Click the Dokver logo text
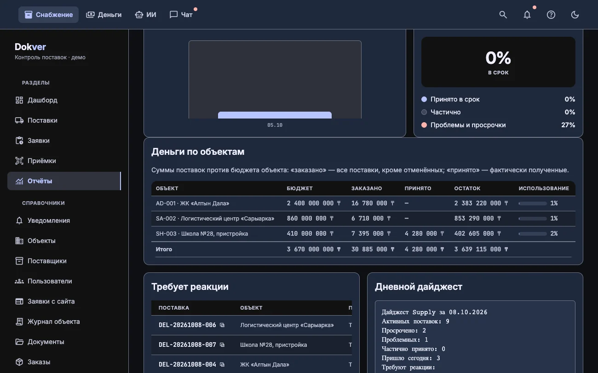The image size is (598, 373). [30, 47]
